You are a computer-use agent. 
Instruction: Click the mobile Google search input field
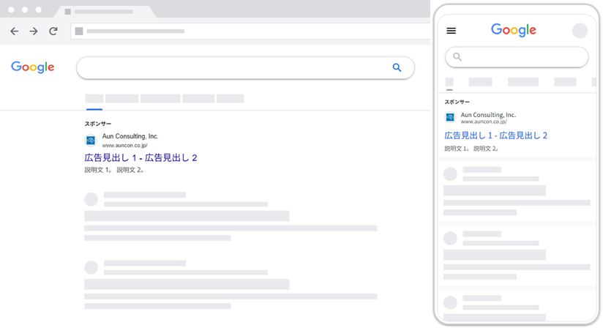tap(523, 57)
